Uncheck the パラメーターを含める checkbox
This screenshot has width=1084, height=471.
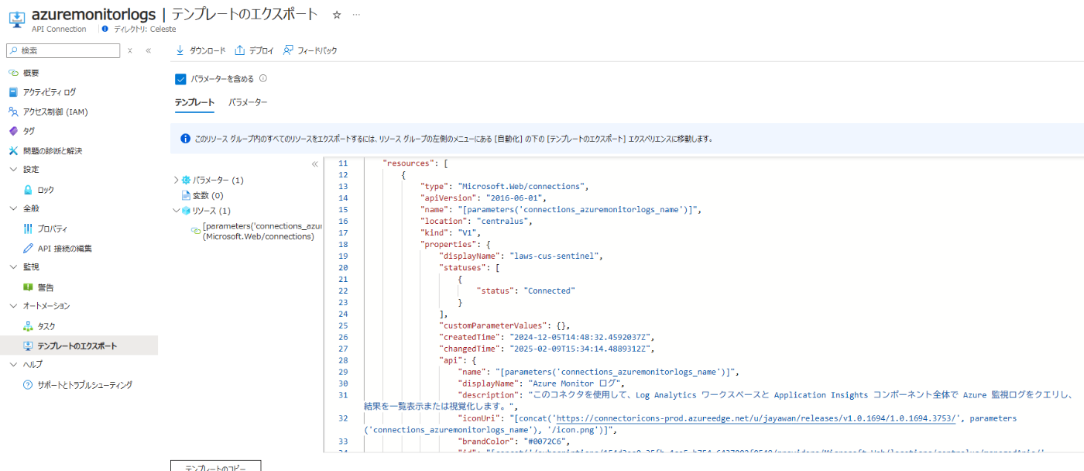tap(180, 78)
